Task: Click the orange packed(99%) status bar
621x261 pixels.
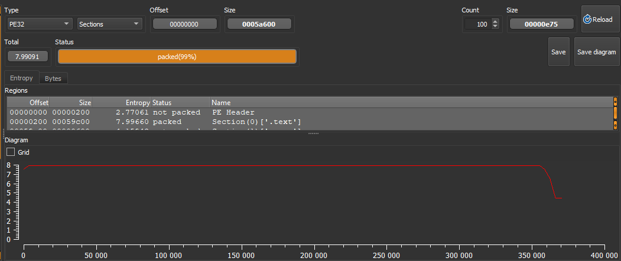Action: tap(177, 57)
